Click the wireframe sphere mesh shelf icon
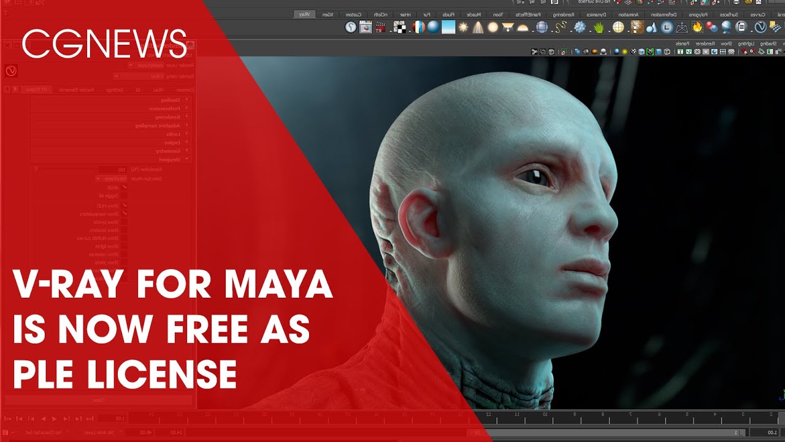The width and height of the screenshot is (785, 442). (542, 27)
